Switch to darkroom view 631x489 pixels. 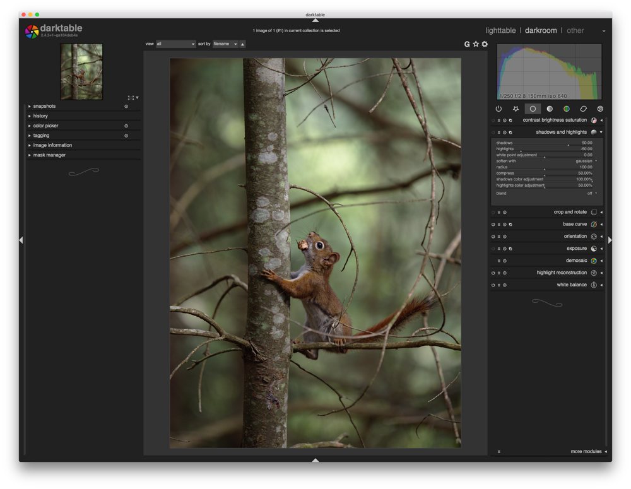tap(541, 30)
